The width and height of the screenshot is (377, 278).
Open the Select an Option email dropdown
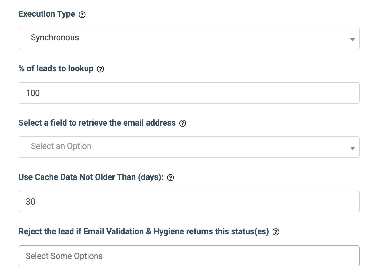pyautogui.click(x=189, y=147)
